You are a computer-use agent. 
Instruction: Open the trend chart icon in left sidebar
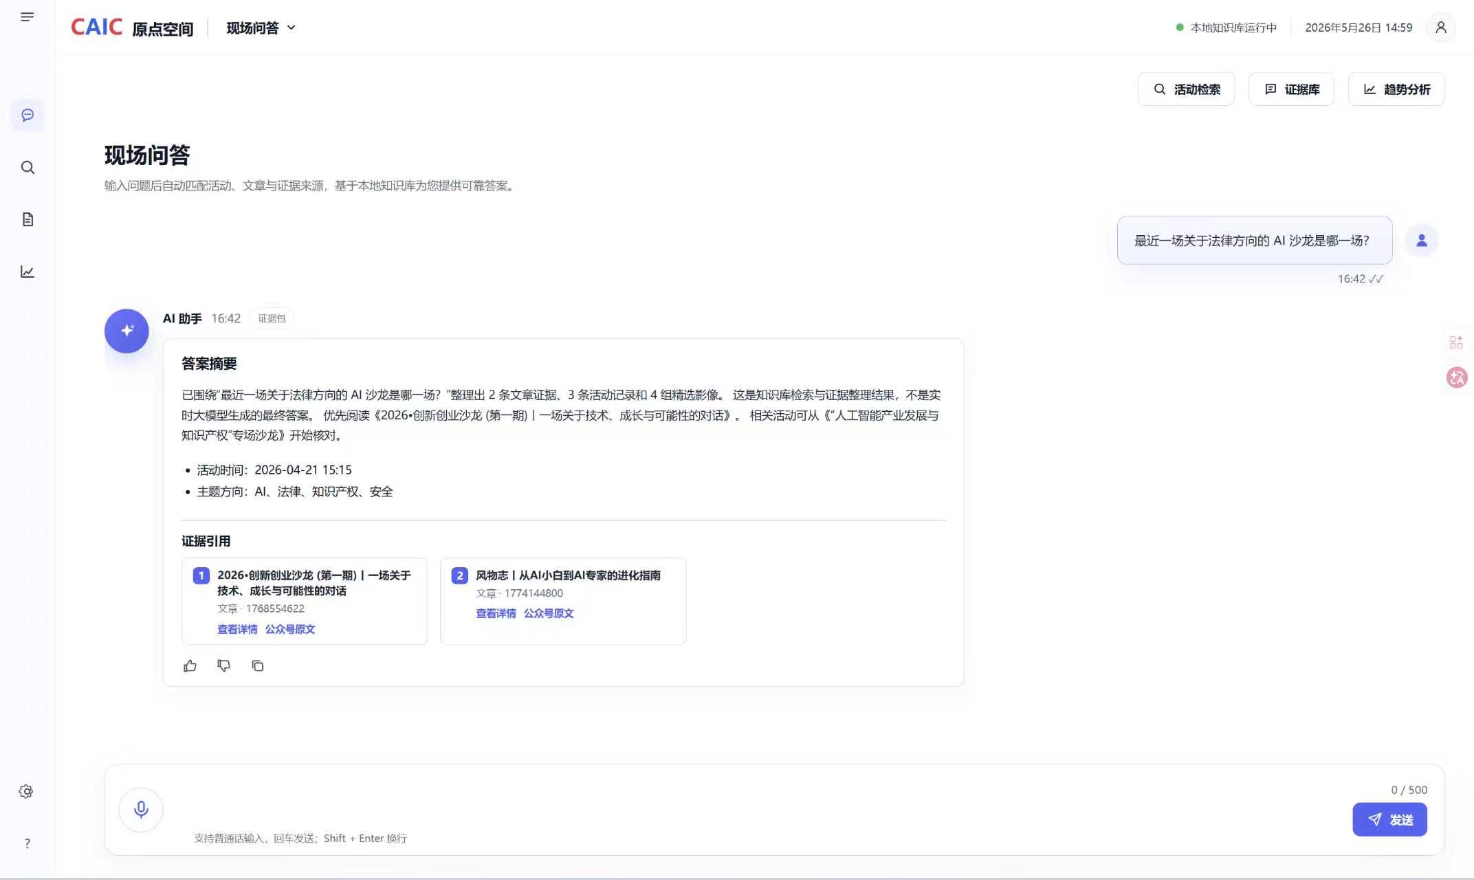27,272
